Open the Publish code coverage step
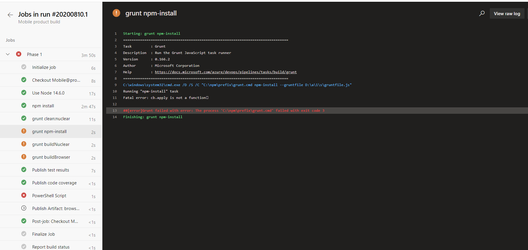528x250 pixels. click(x=51, y=183)
